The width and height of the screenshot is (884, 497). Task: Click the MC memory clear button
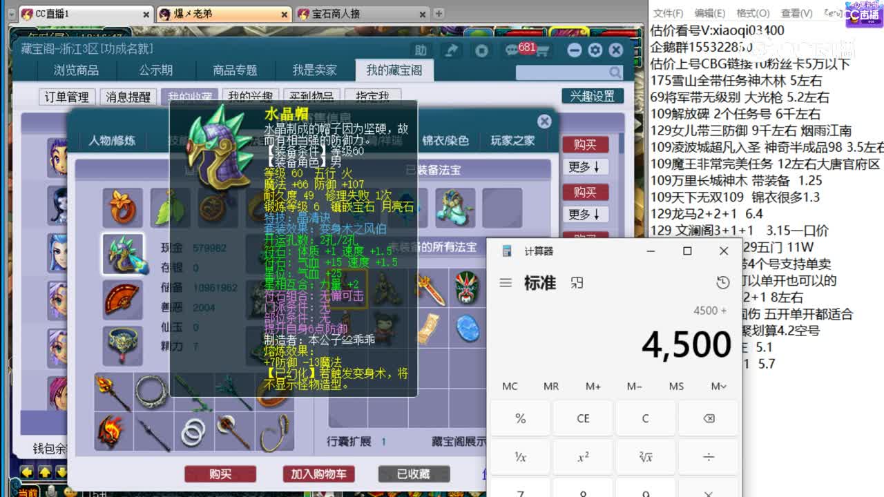[510, 386]
